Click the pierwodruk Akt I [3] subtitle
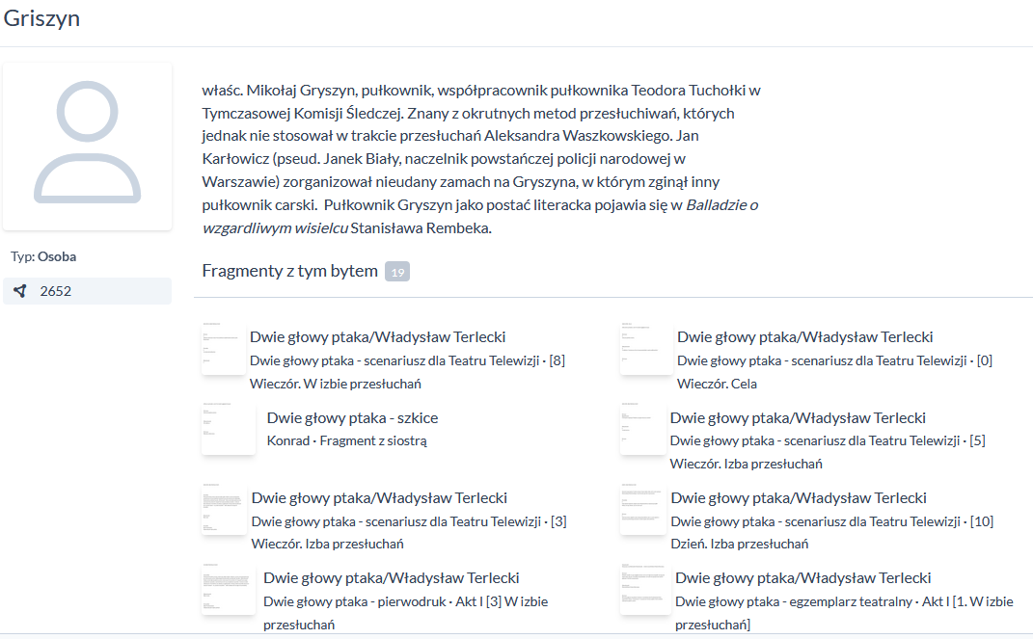The height and width of the screenshot is (639, 1033). tap(394, 601)
